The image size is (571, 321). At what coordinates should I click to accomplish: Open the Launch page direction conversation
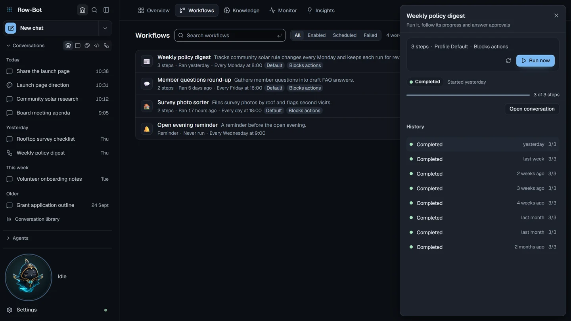(57, 85)
